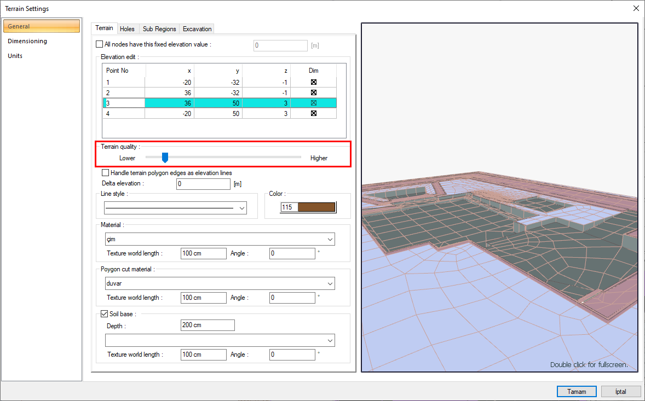
Task: Click the Delta elevation input field
Action: (x=203, y=184)
